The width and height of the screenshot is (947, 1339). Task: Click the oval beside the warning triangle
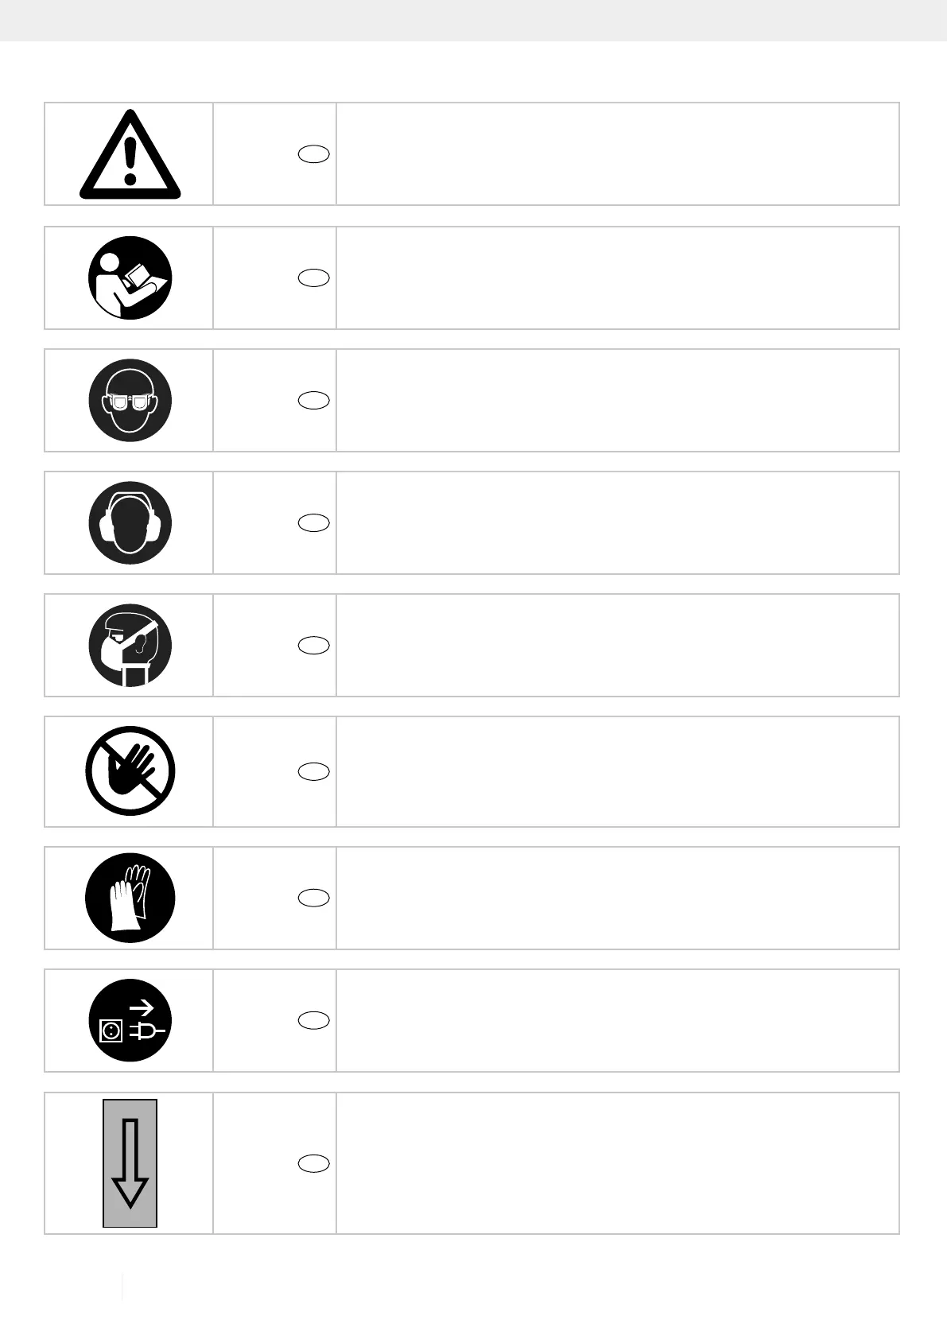314,154
